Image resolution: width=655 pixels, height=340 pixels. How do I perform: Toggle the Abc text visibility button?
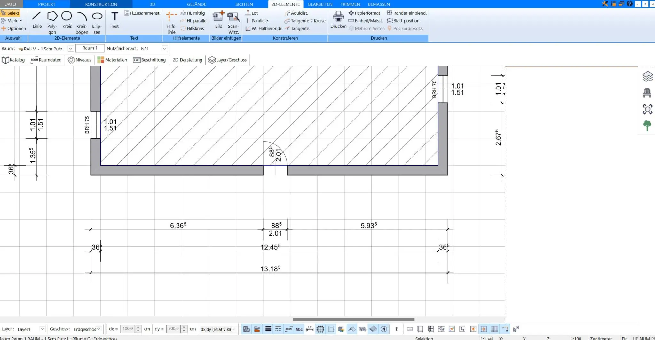click(299, 329)
